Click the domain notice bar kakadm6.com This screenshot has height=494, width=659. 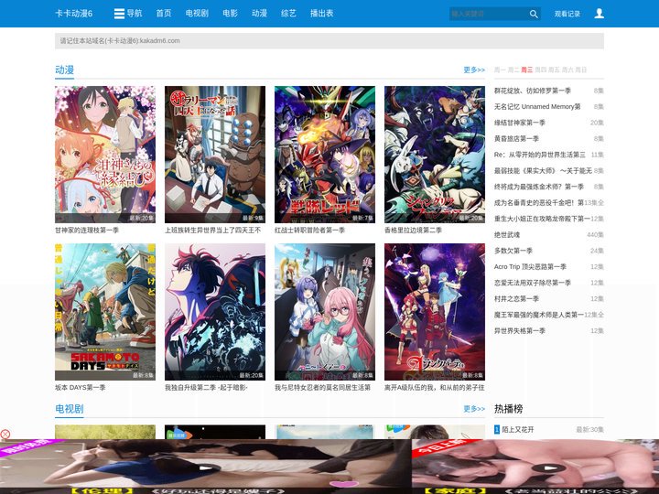coord(329,41)
